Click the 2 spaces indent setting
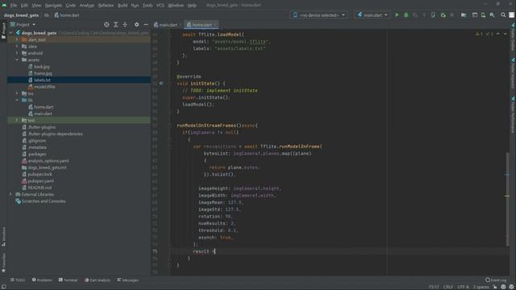This screenshot has height=290, width=516. pyautogui.click(x=481, y=287)
